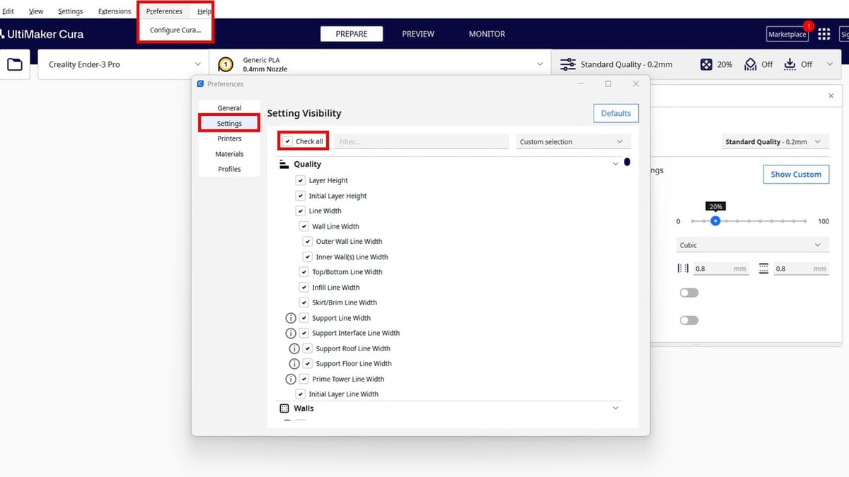Viewport: 849px width, 477px height.
Task: Turn on the second toggle switch in print settings
Action: [x=688, y=320]
